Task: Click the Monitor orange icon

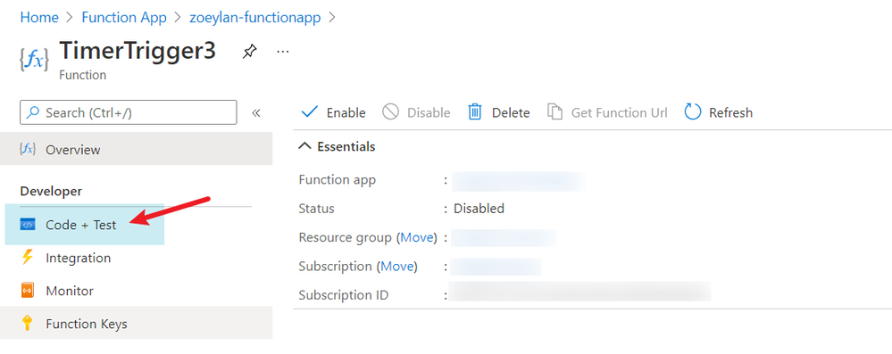Action: point(28,291)
